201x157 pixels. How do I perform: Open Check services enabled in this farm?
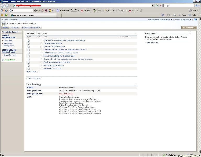click(57, 62)
